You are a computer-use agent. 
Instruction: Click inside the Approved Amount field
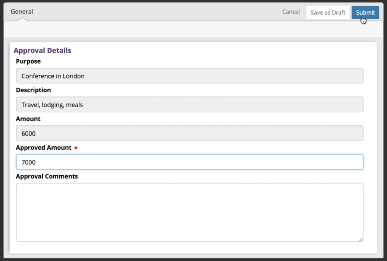[189, 162]
